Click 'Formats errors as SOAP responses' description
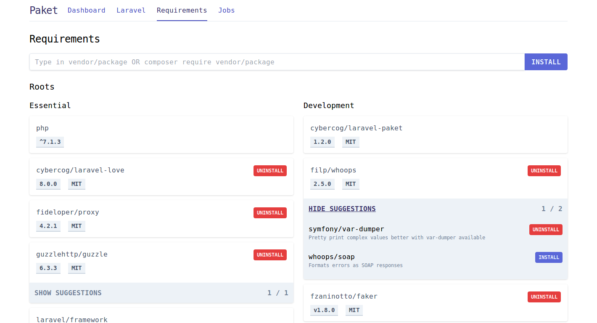Viewport: 597px width, 323px height. [356, 265]
